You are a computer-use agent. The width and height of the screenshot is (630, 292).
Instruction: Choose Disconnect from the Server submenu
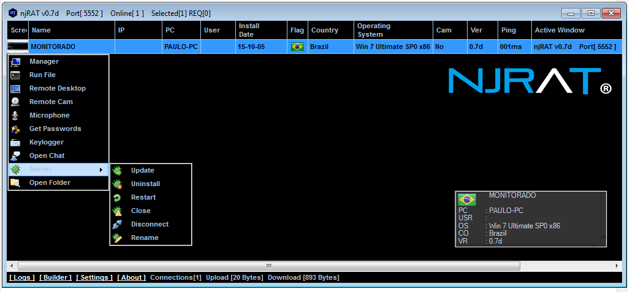tap(150, 225)
